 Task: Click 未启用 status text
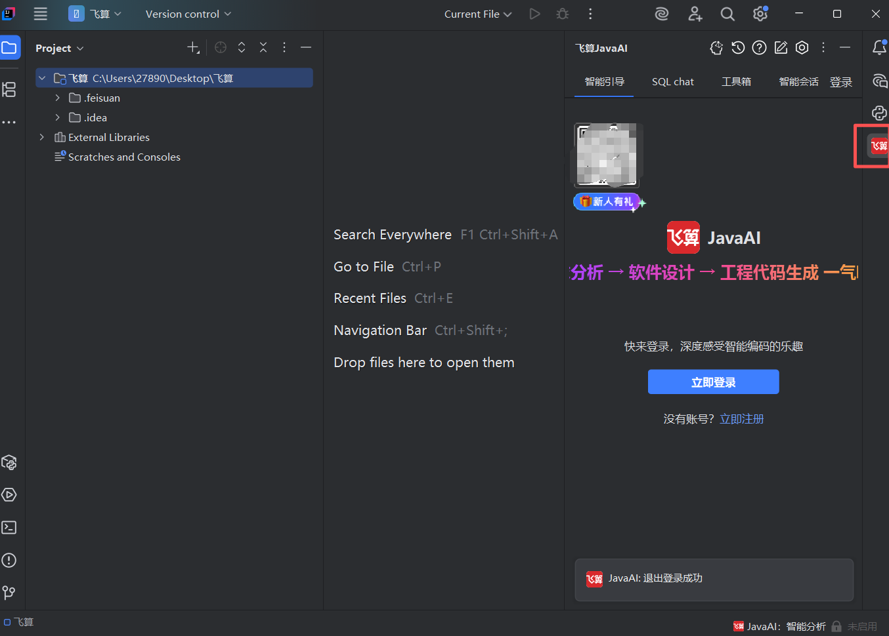[x=862, y=626]
